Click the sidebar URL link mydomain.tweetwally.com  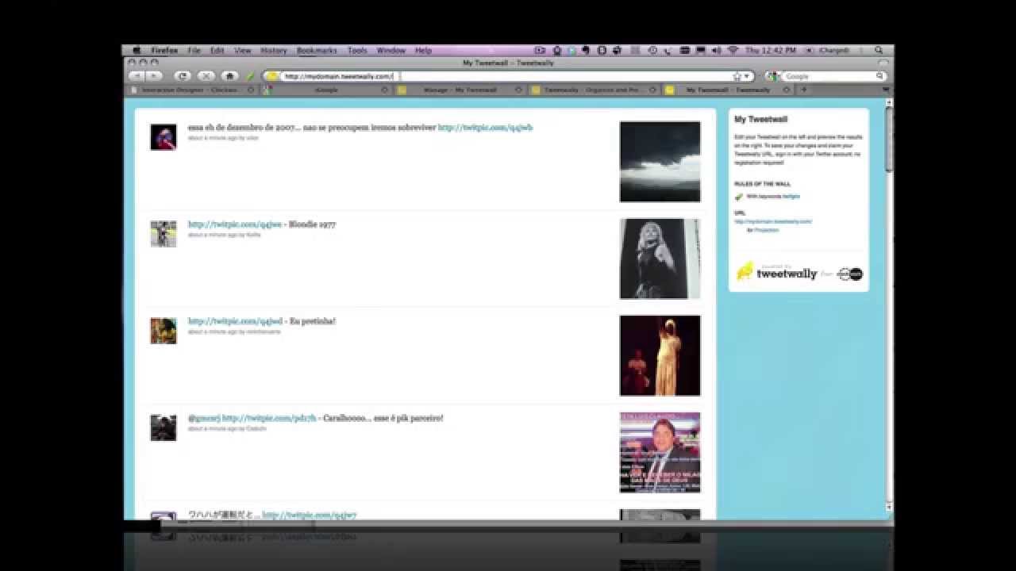click(x=773, y=221)
